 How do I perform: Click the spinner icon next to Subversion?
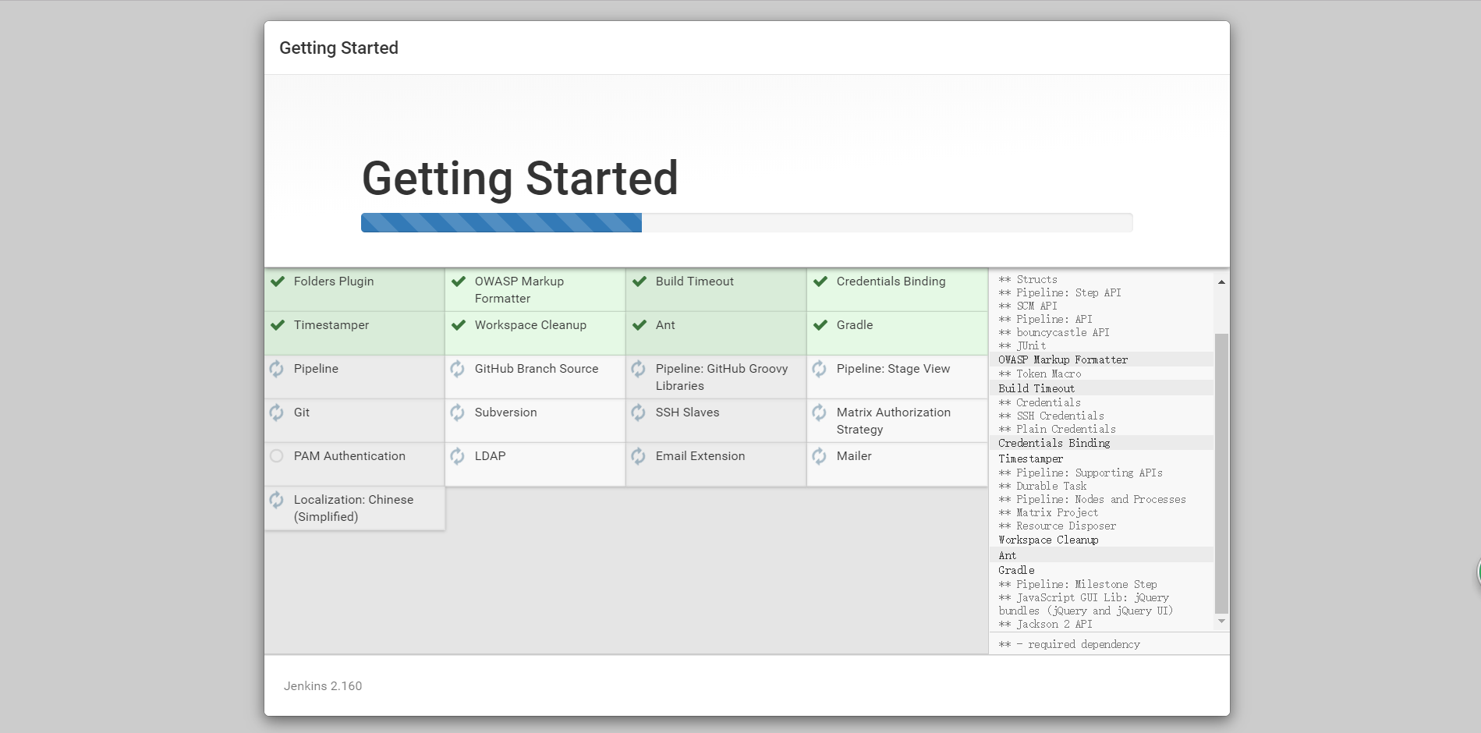tap(458, 413)
